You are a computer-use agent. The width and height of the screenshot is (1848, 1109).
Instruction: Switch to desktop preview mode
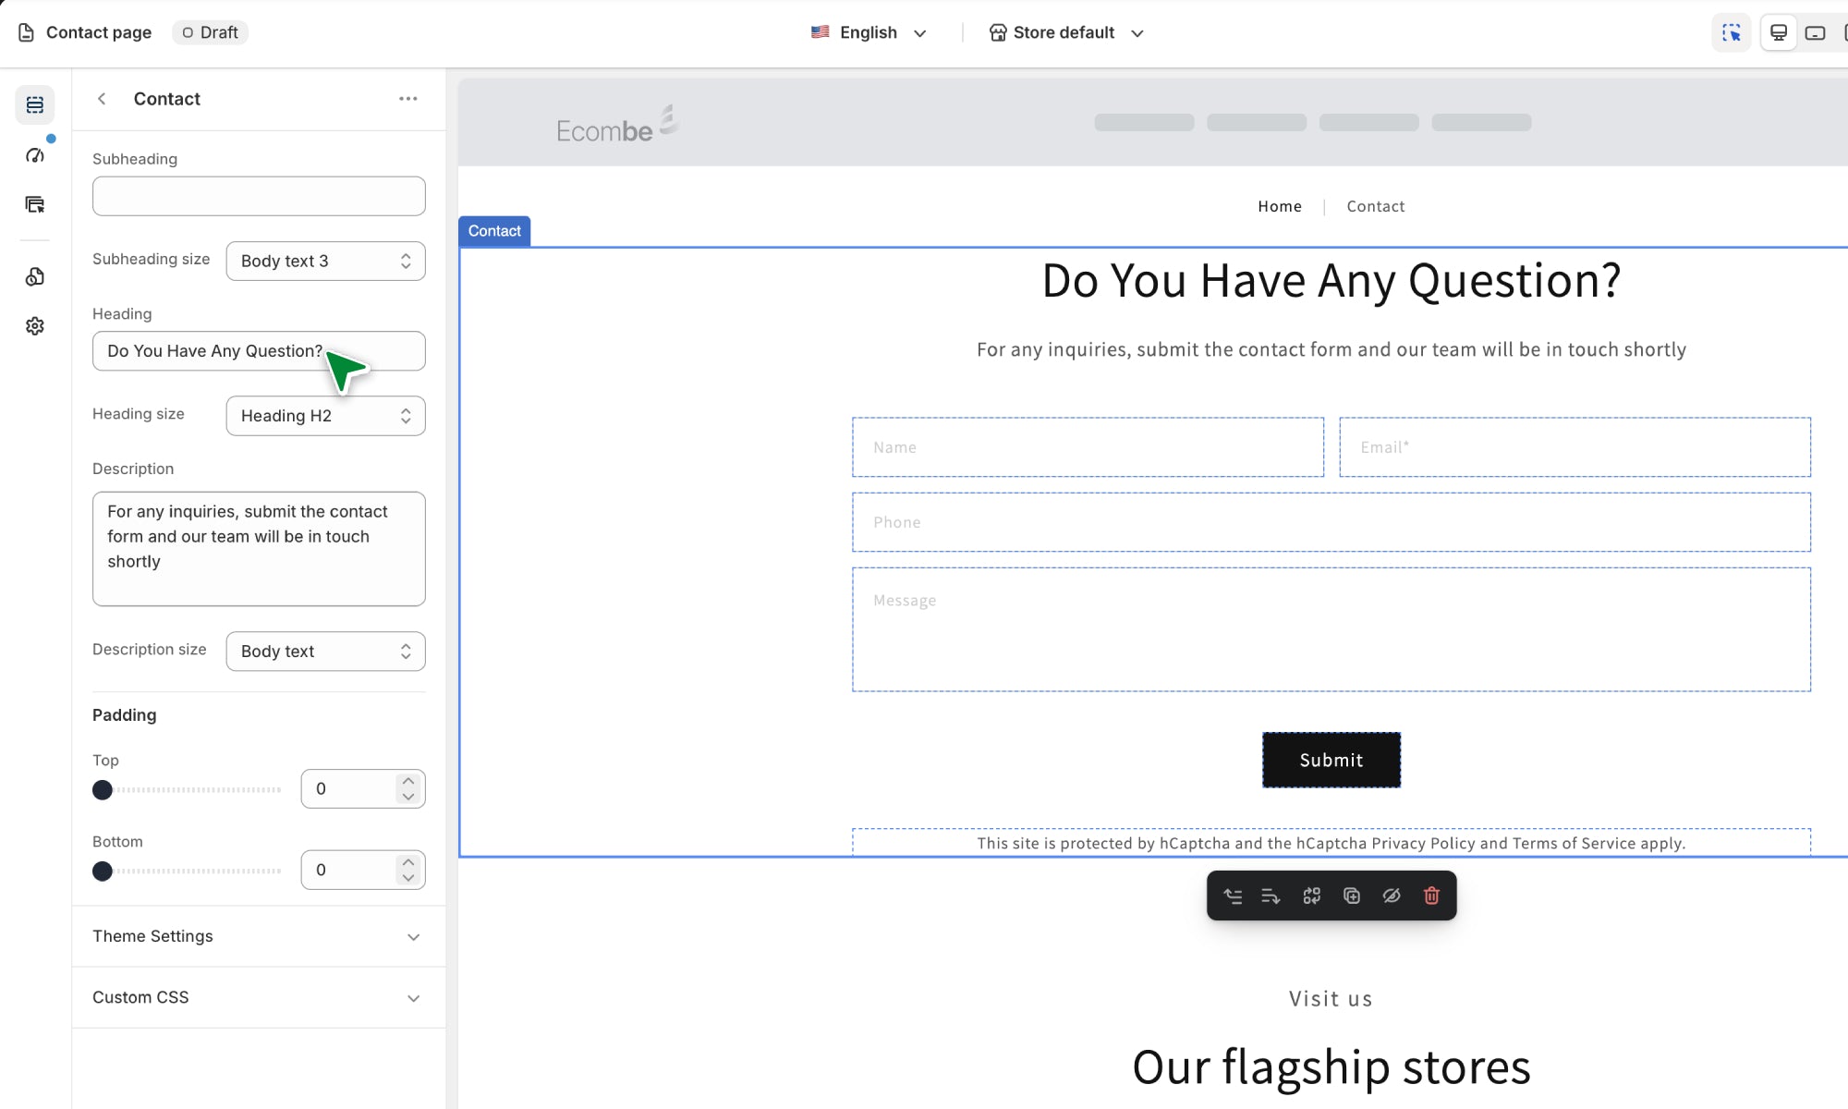click(x=1778, y=32)
